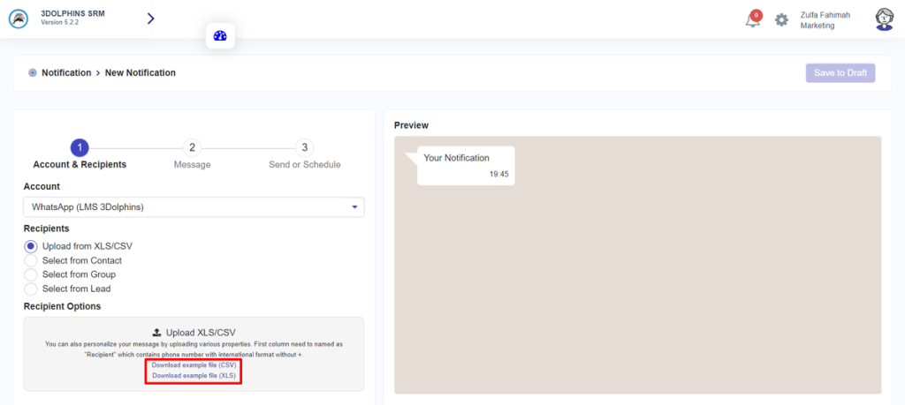Open the dashboard speedometer icon
This screenshot has height=405, width=905.
(x=221, y=36)
